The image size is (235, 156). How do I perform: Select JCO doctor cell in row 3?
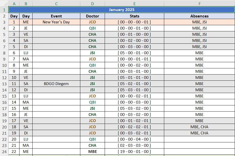tap(92, 22)
